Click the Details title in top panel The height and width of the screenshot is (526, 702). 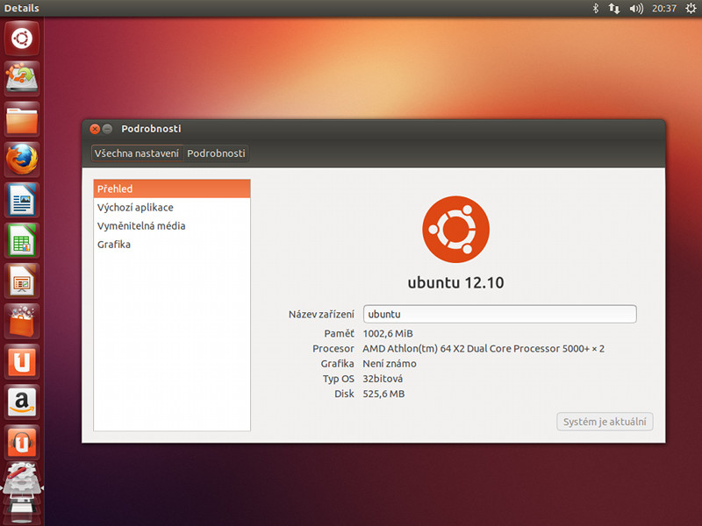[21, 8]
